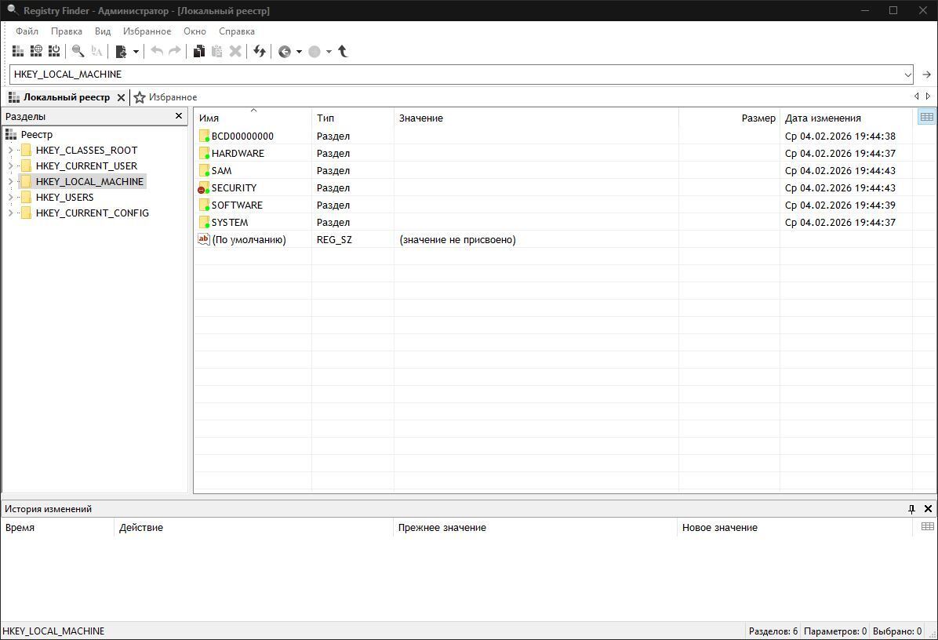Viewport: 938px width, 640px height.
Task: Select the SOFTWARE key in the list
Action: click(x=237, y=205)
